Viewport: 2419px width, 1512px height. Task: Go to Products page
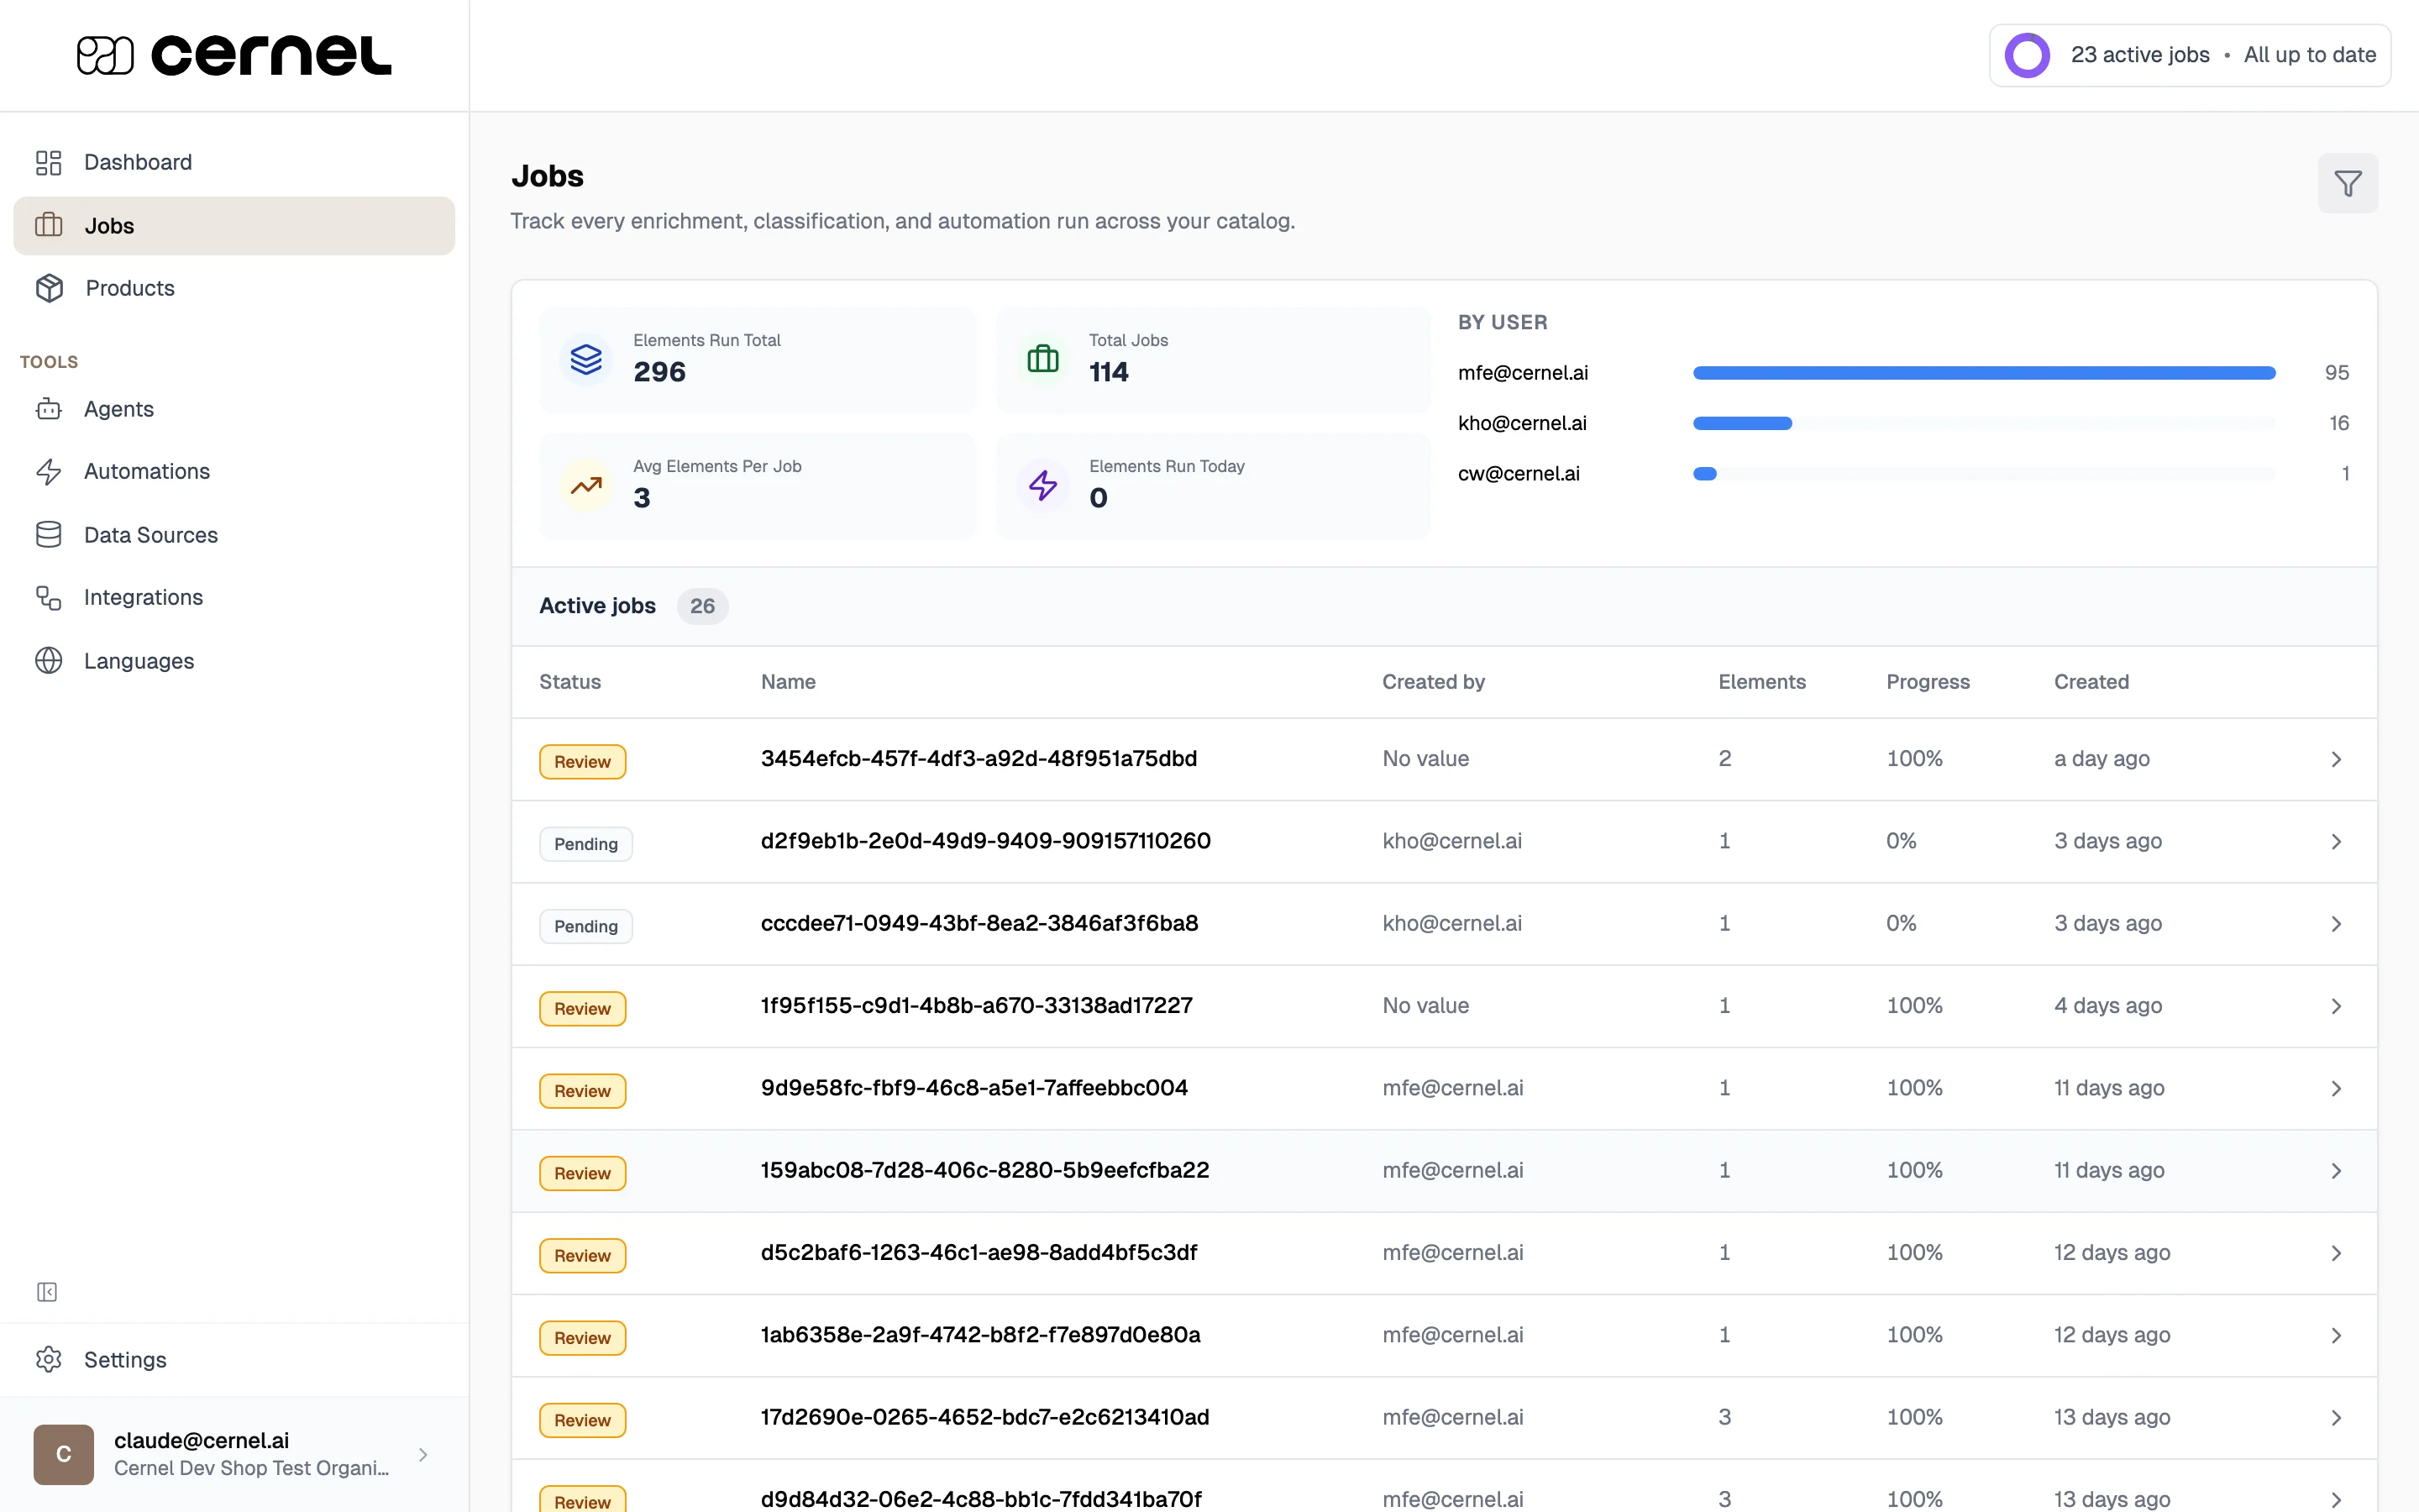(x=234, y=288)
